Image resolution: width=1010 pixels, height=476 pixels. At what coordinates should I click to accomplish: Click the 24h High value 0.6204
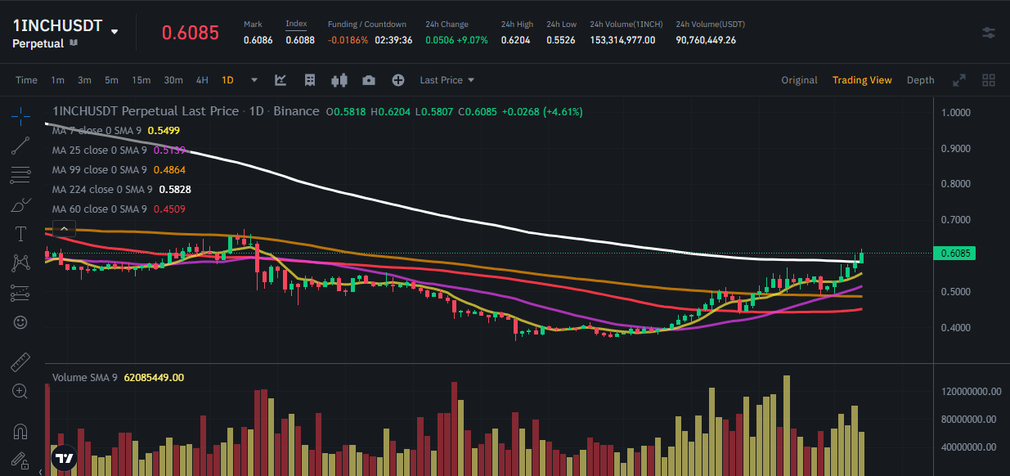pyautogui.click(x=515, y=40)
